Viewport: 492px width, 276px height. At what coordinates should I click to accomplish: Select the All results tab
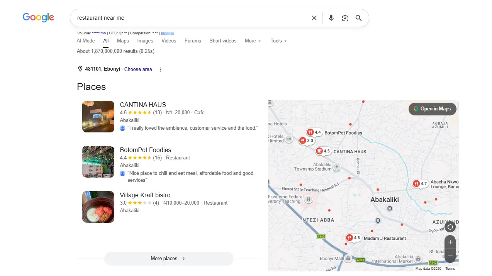click(x=106, y=41)
